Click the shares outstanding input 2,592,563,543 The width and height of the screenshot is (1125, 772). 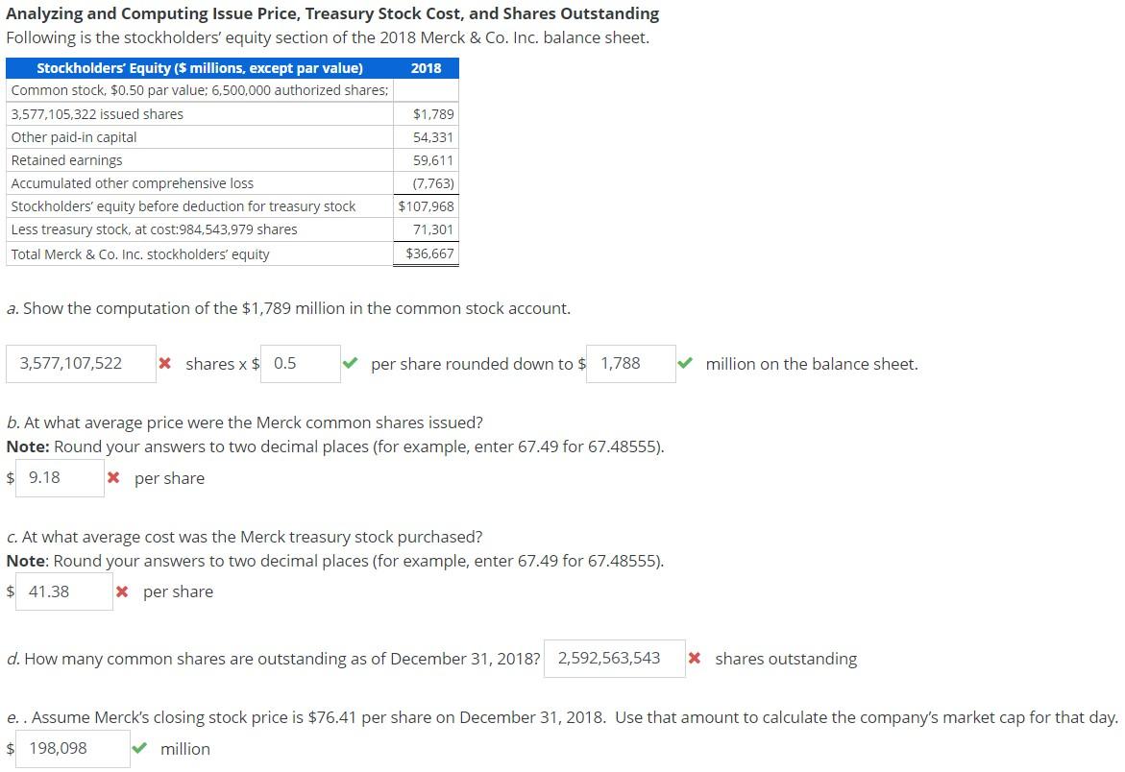pos(614,659)
